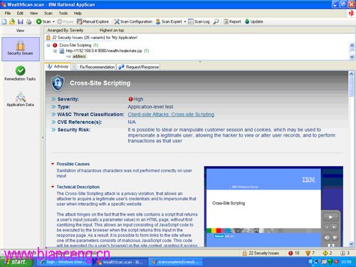Open Manual Explore from the toolbar
Screen dimensions: 356x267
tap(93, 21)
